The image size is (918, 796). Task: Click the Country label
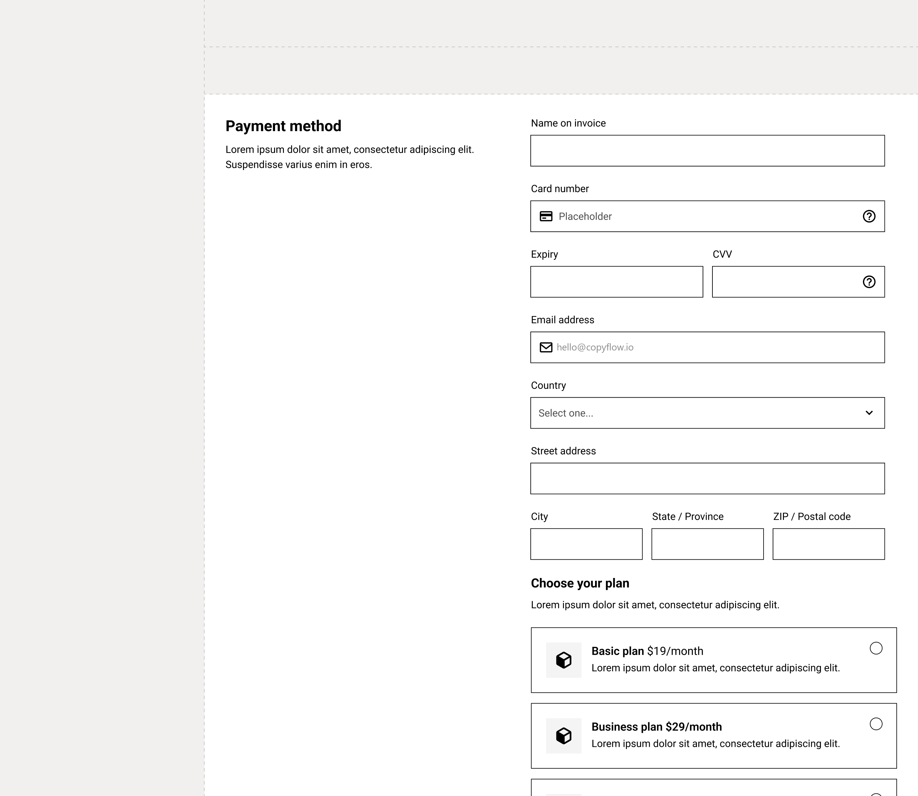coord(548,385)
